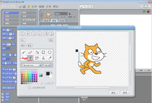
Task: Toggle the x坐标 reporter checkbox
Action: (3, 94)
